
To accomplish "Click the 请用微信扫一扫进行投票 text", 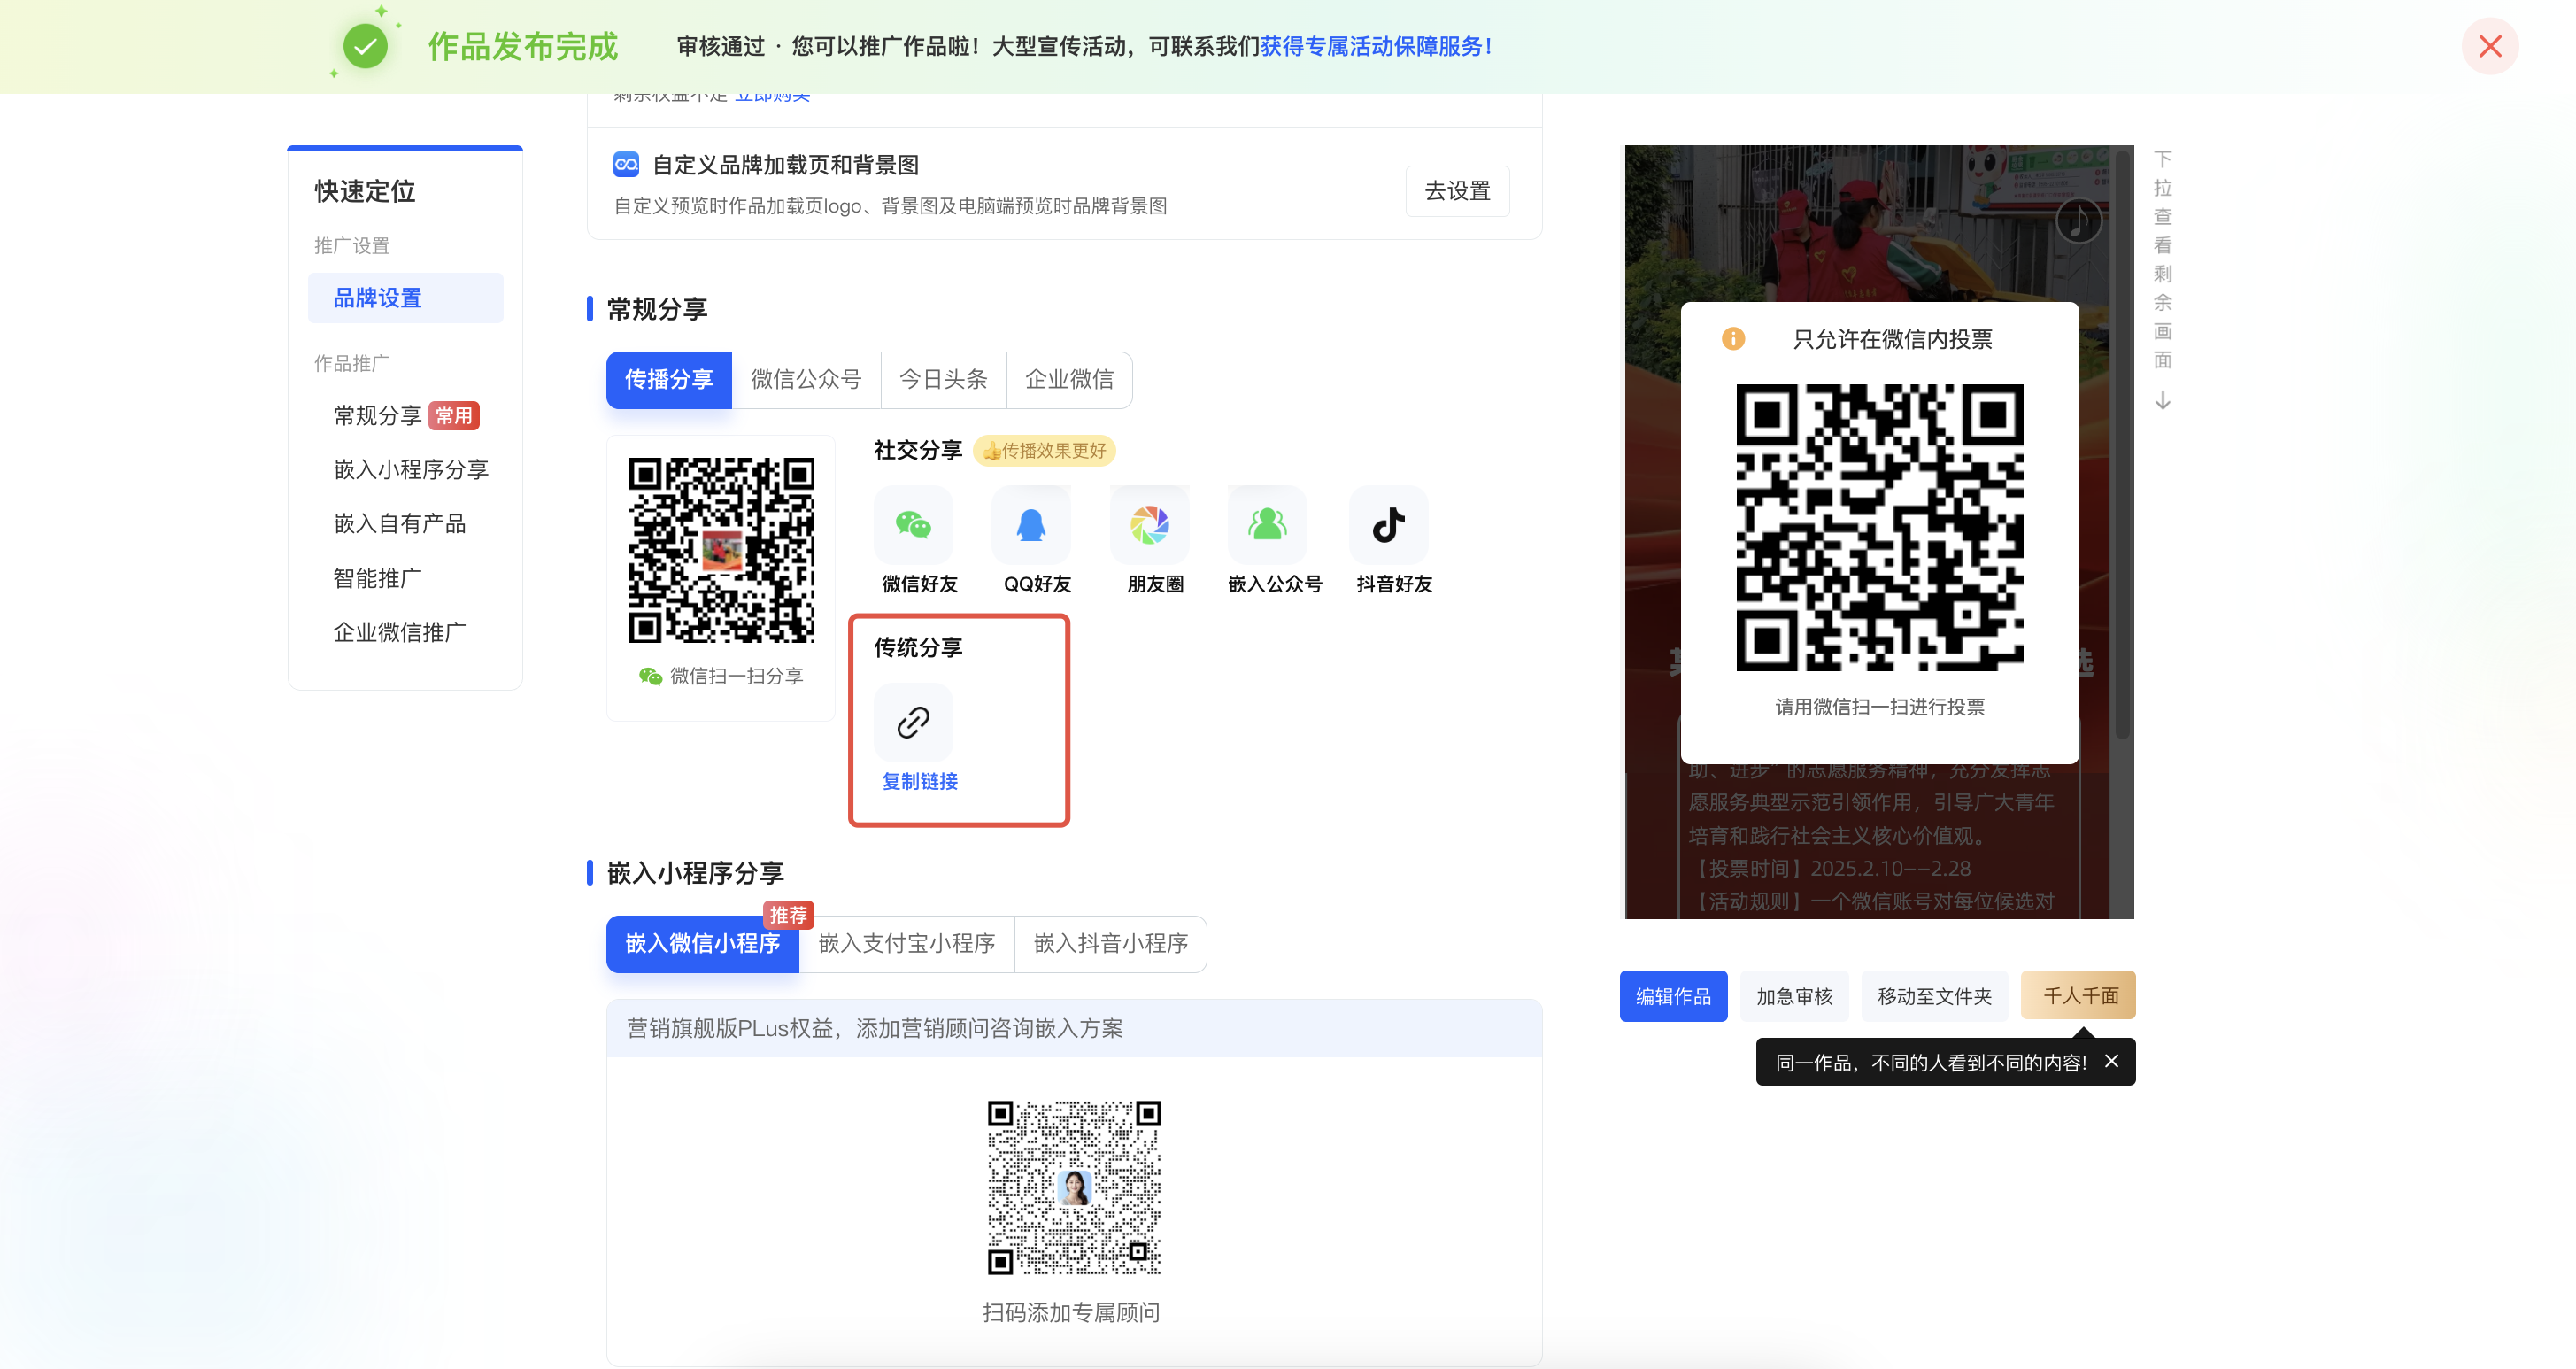I will 1879,707.
